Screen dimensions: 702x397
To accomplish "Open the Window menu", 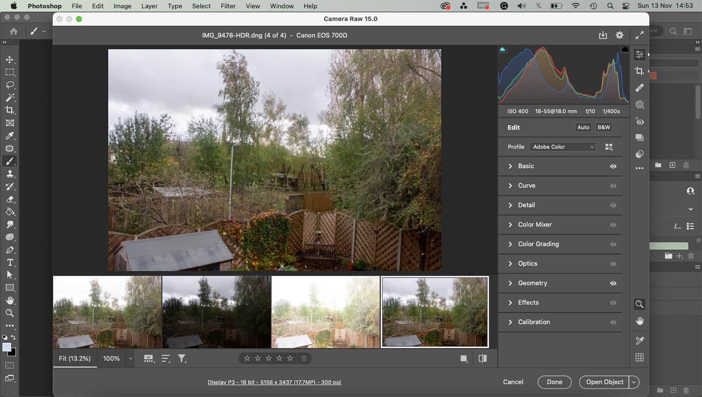I will point(281,6).
